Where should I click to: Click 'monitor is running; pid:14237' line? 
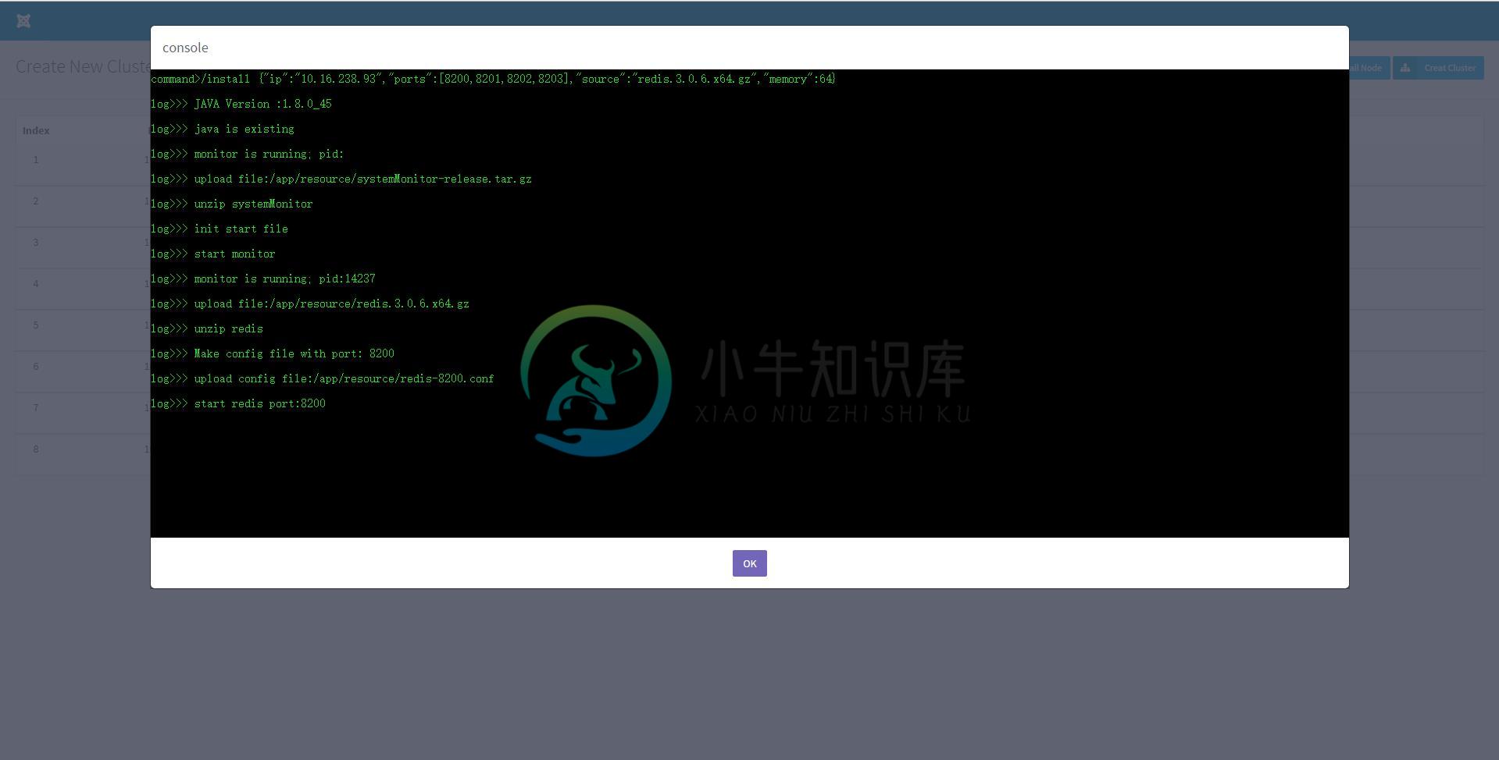[263, 279]
